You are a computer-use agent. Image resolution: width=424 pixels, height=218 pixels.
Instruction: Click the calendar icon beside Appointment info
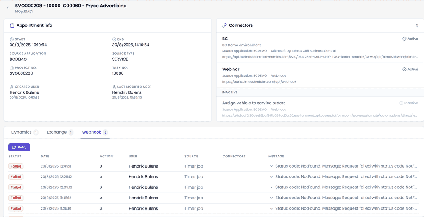tap(12, 25)
